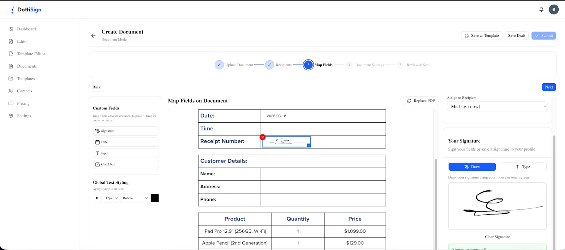565x250 pixels.
Task: Open Documents in the sidebar
Action: [x=27, y=66]
